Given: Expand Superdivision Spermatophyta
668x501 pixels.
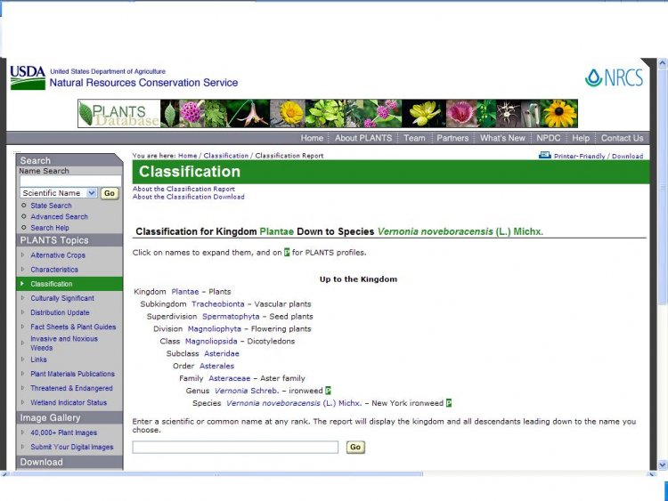Looking at the screenshot, I should (x=231, y=317).
